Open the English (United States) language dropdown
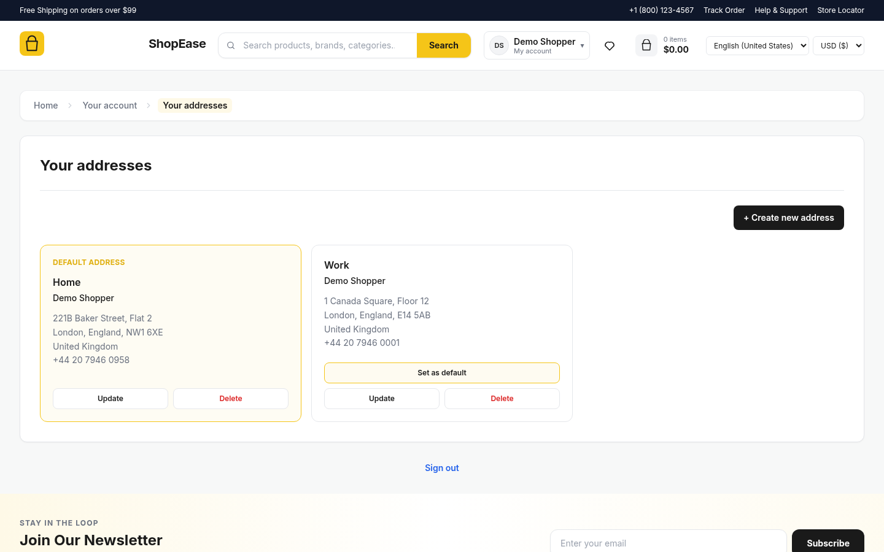Viewport: 884px width, 552px height. [757, 45]
